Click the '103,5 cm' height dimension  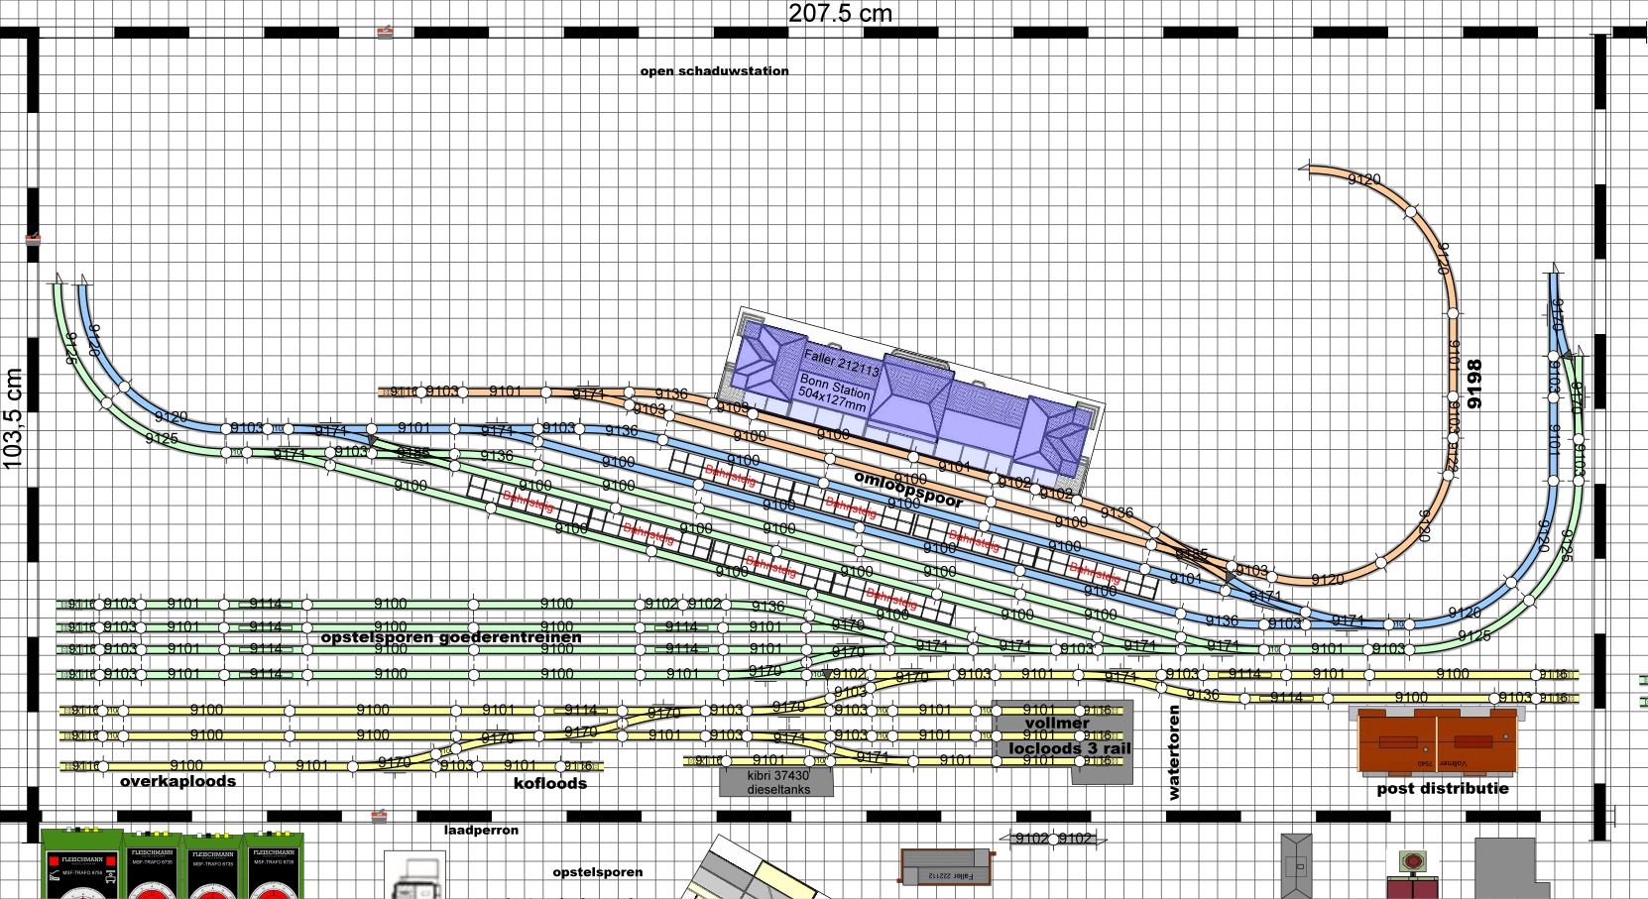click(x=13, y=418)
